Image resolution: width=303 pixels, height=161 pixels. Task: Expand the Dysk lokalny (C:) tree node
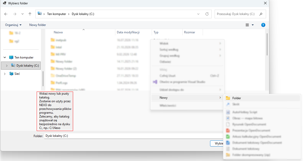7,66
